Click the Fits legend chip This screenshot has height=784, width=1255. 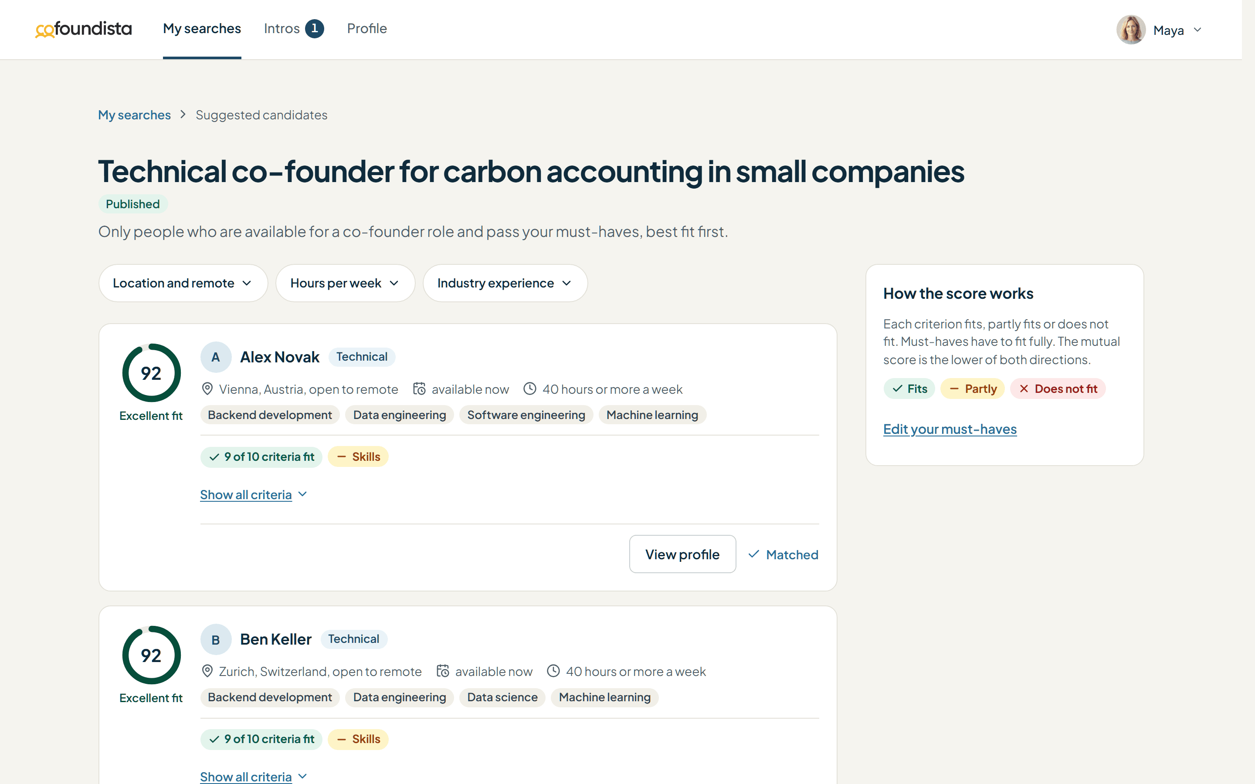point(909,389)
